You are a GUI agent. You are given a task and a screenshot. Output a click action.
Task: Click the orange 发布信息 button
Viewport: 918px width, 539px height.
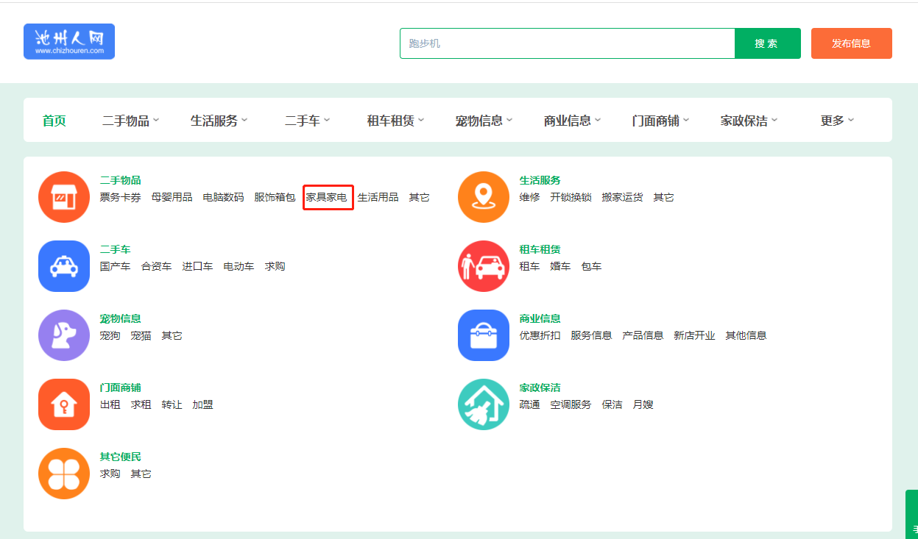(851, 43)
